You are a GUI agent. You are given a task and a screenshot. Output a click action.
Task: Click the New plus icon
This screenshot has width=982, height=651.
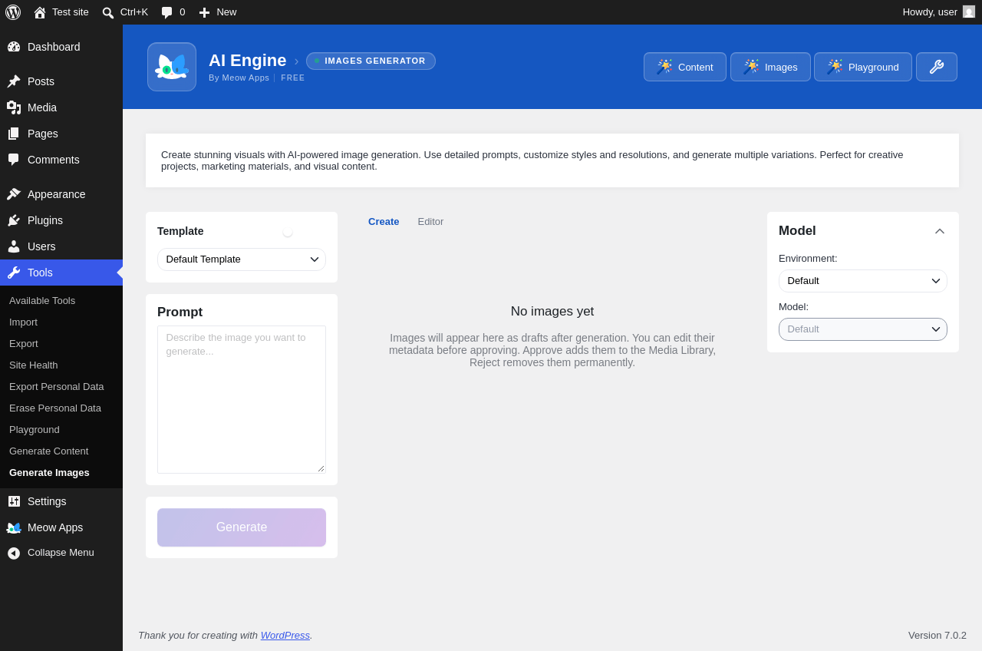pos(204,12)
